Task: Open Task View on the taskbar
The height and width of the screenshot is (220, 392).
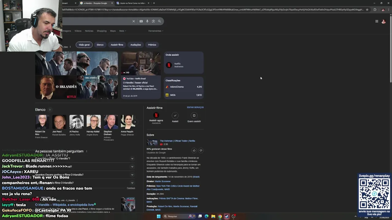Action: click(200, 216)
